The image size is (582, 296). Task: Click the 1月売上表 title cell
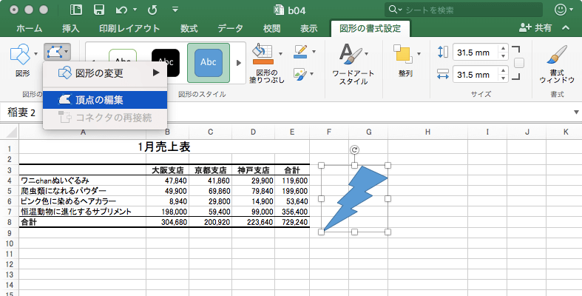(164, 147)
